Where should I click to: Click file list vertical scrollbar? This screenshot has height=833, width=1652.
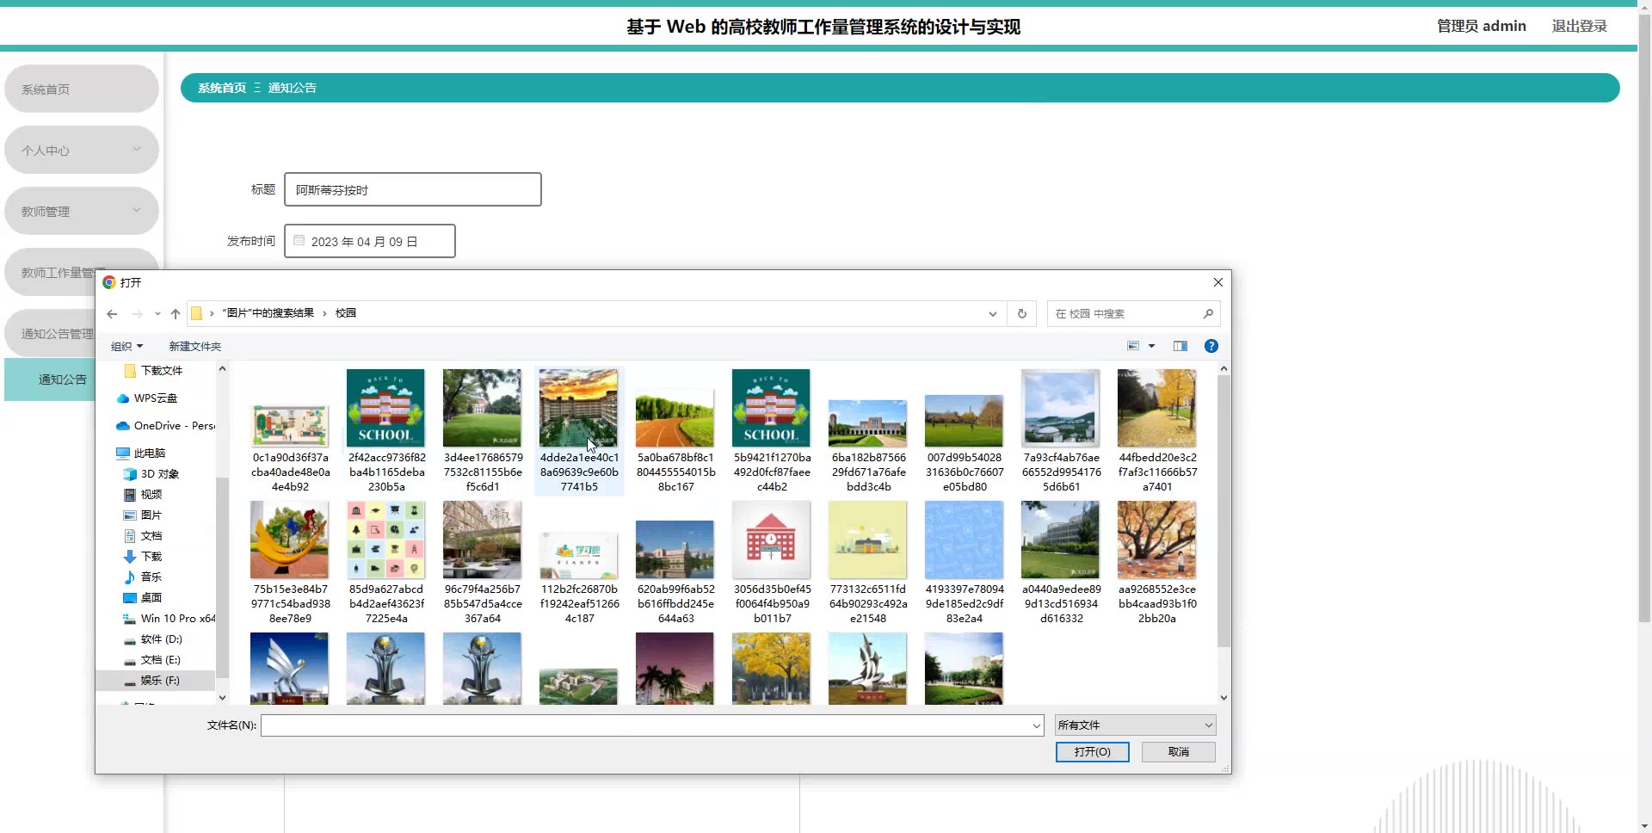click(x=1224, y=512)
